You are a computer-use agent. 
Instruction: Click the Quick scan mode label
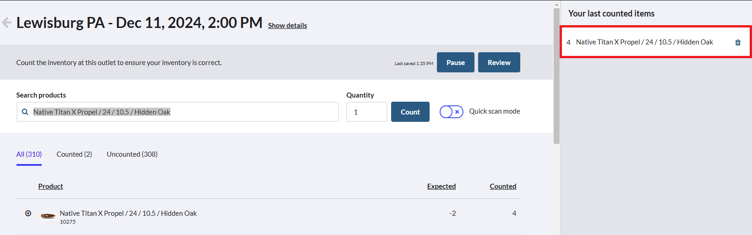click(495, 111)
